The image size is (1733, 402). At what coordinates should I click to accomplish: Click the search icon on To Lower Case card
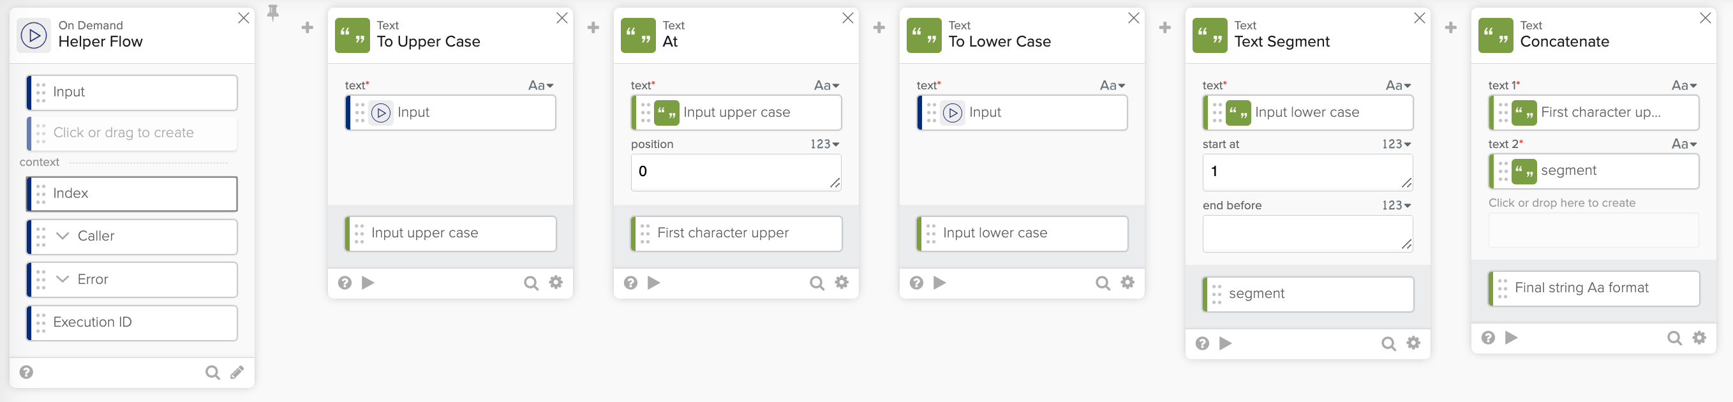click(1103, 283)
